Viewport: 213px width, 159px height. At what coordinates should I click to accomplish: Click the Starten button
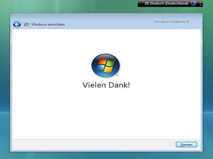click(186, 145)
